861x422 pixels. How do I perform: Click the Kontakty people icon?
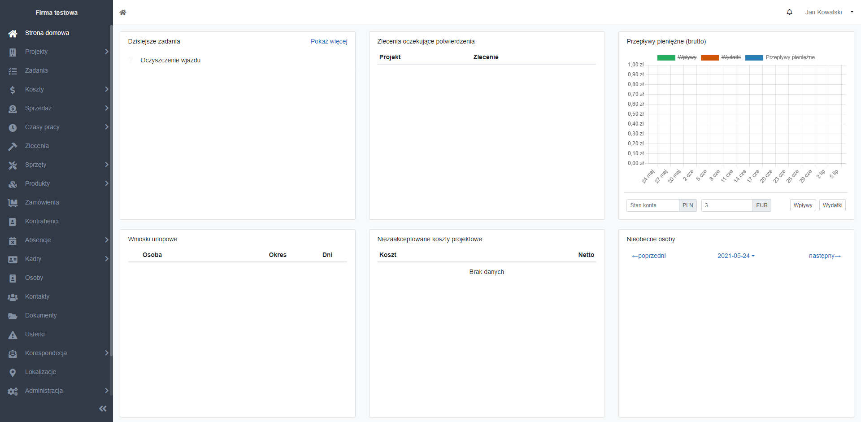point(13,297)
